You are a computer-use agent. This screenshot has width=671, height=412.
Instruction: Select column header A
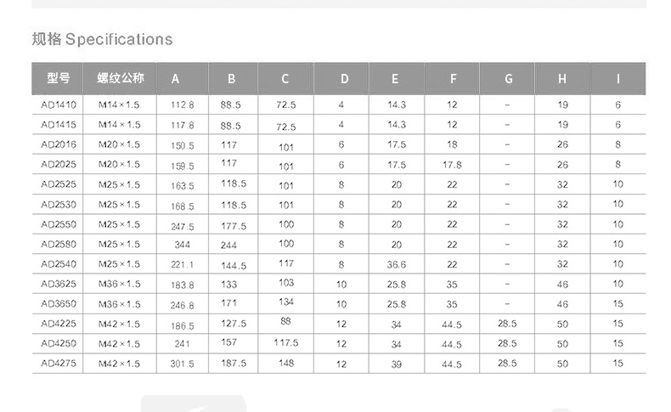[x=176, y=79]
